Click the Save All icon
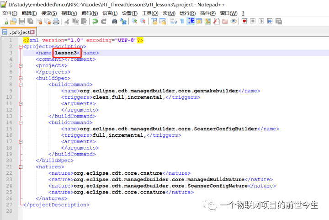The width and height of the screenshot is (329, 220). 31,21
